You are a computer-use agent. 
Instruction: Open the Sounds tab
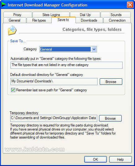116,15
